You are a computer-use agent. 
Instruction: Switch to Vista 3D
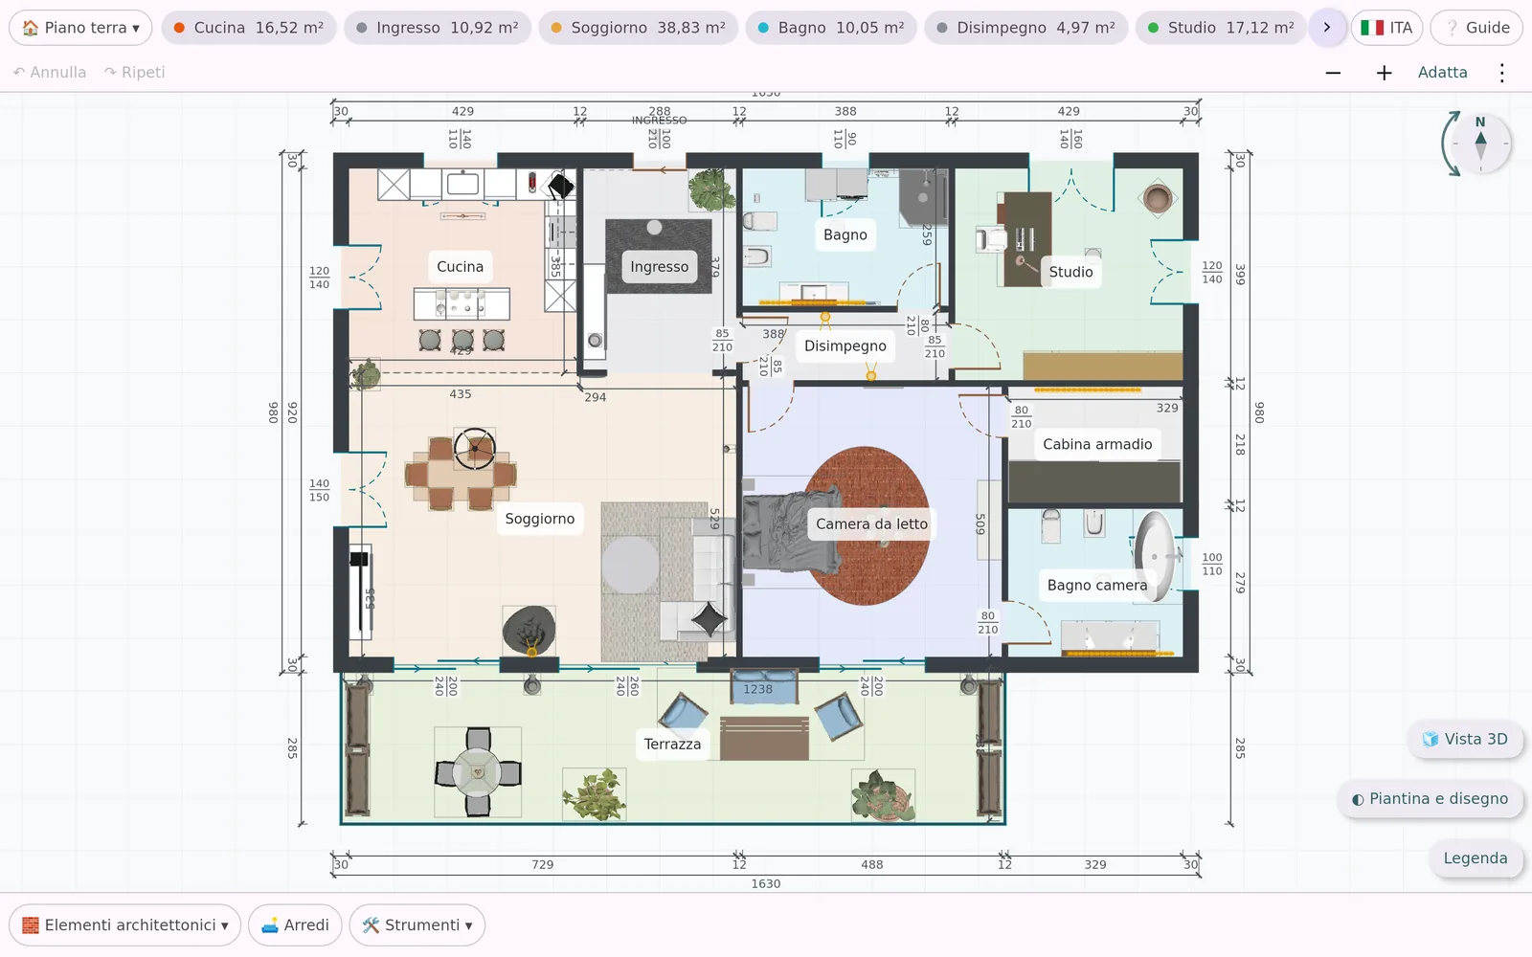(1465, 739)
